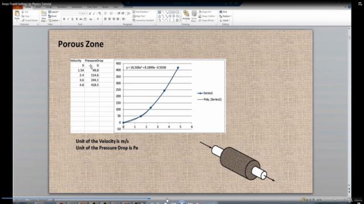The height and width of the screenshot is (204, 364).
Task: Open the Font dialog launcher
Action: (101, 24)
